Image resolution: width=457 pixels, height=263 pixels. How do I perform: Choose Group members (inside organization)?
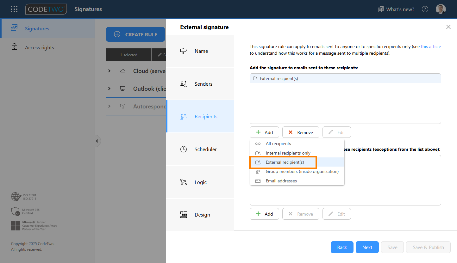point(297,171)
